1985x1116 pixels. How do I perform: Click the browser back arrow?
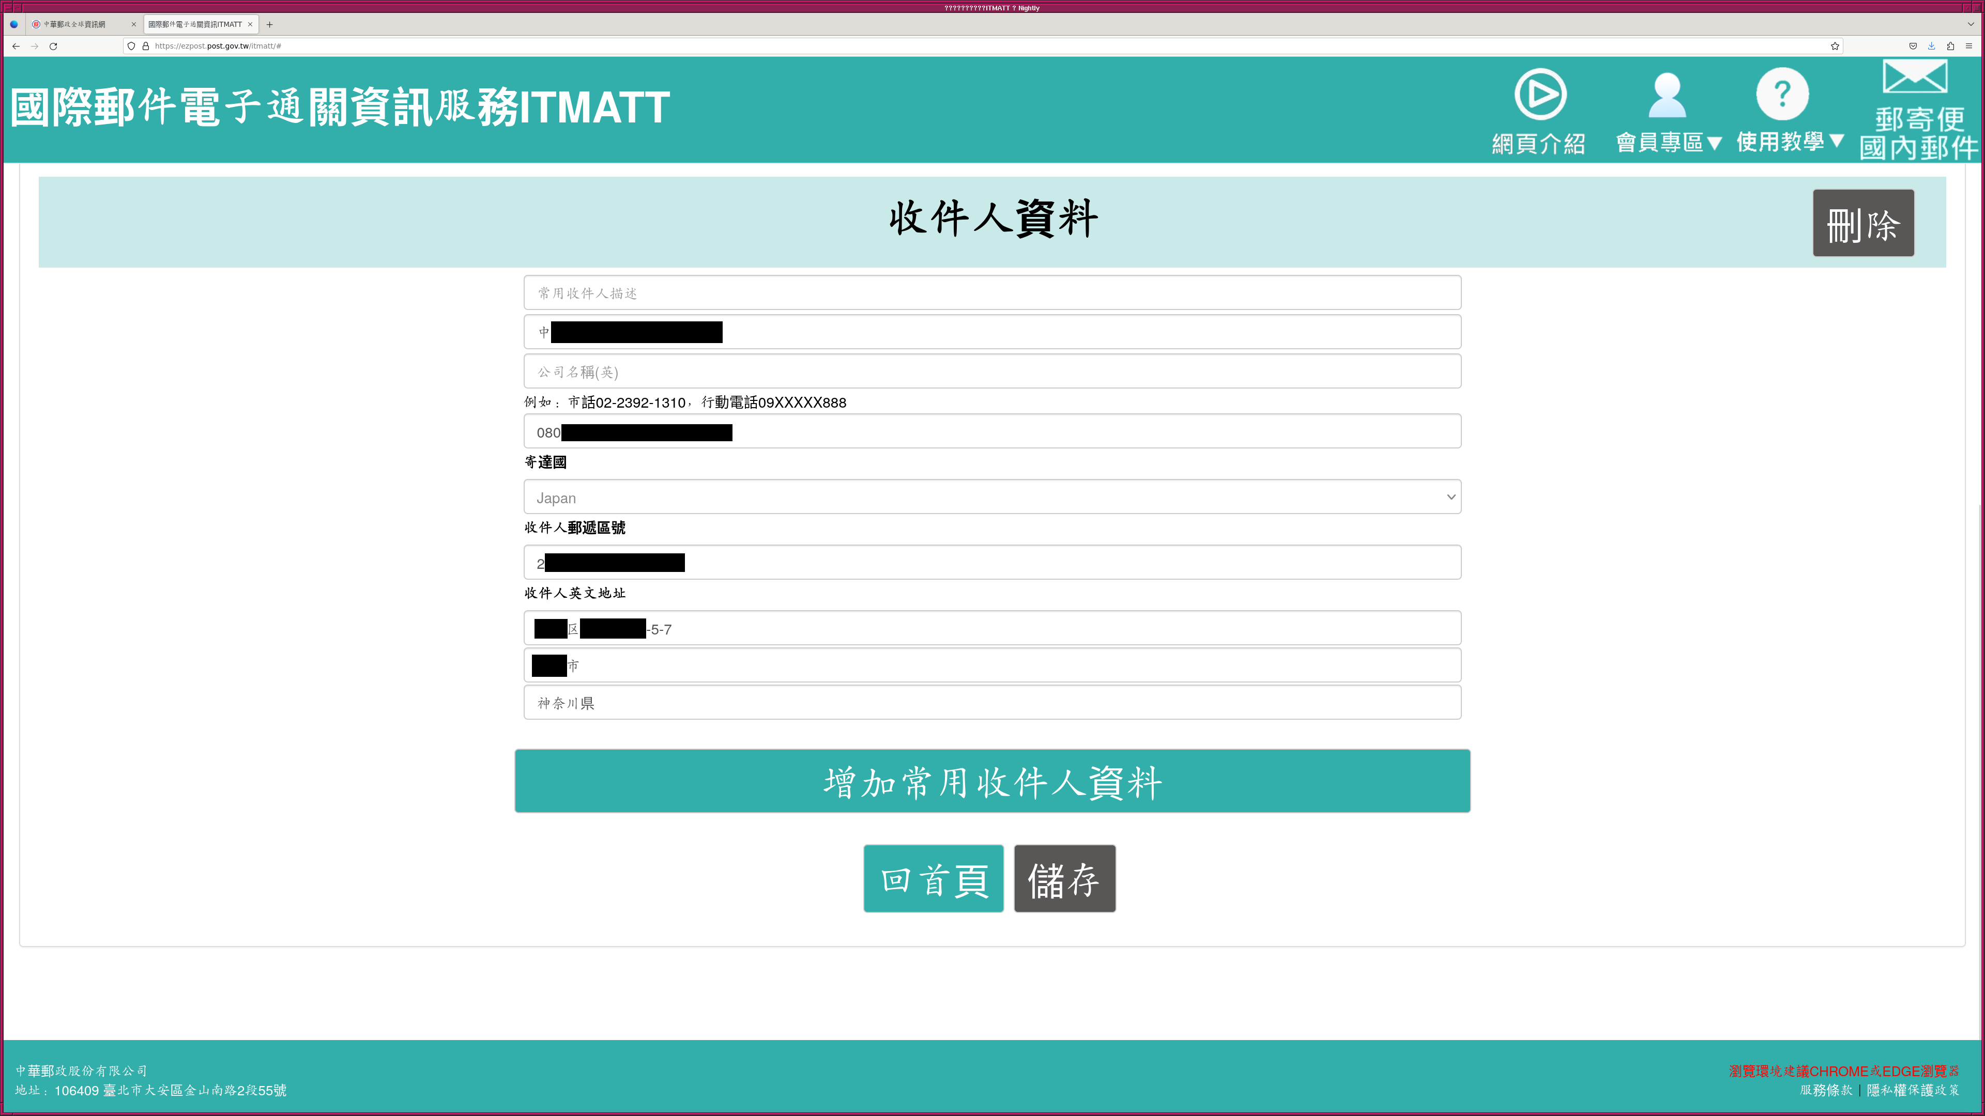click(16, 46)
